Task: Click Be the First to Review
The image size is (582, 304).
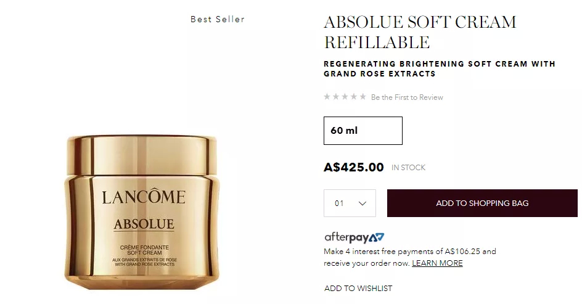Action: coord(407,97)
